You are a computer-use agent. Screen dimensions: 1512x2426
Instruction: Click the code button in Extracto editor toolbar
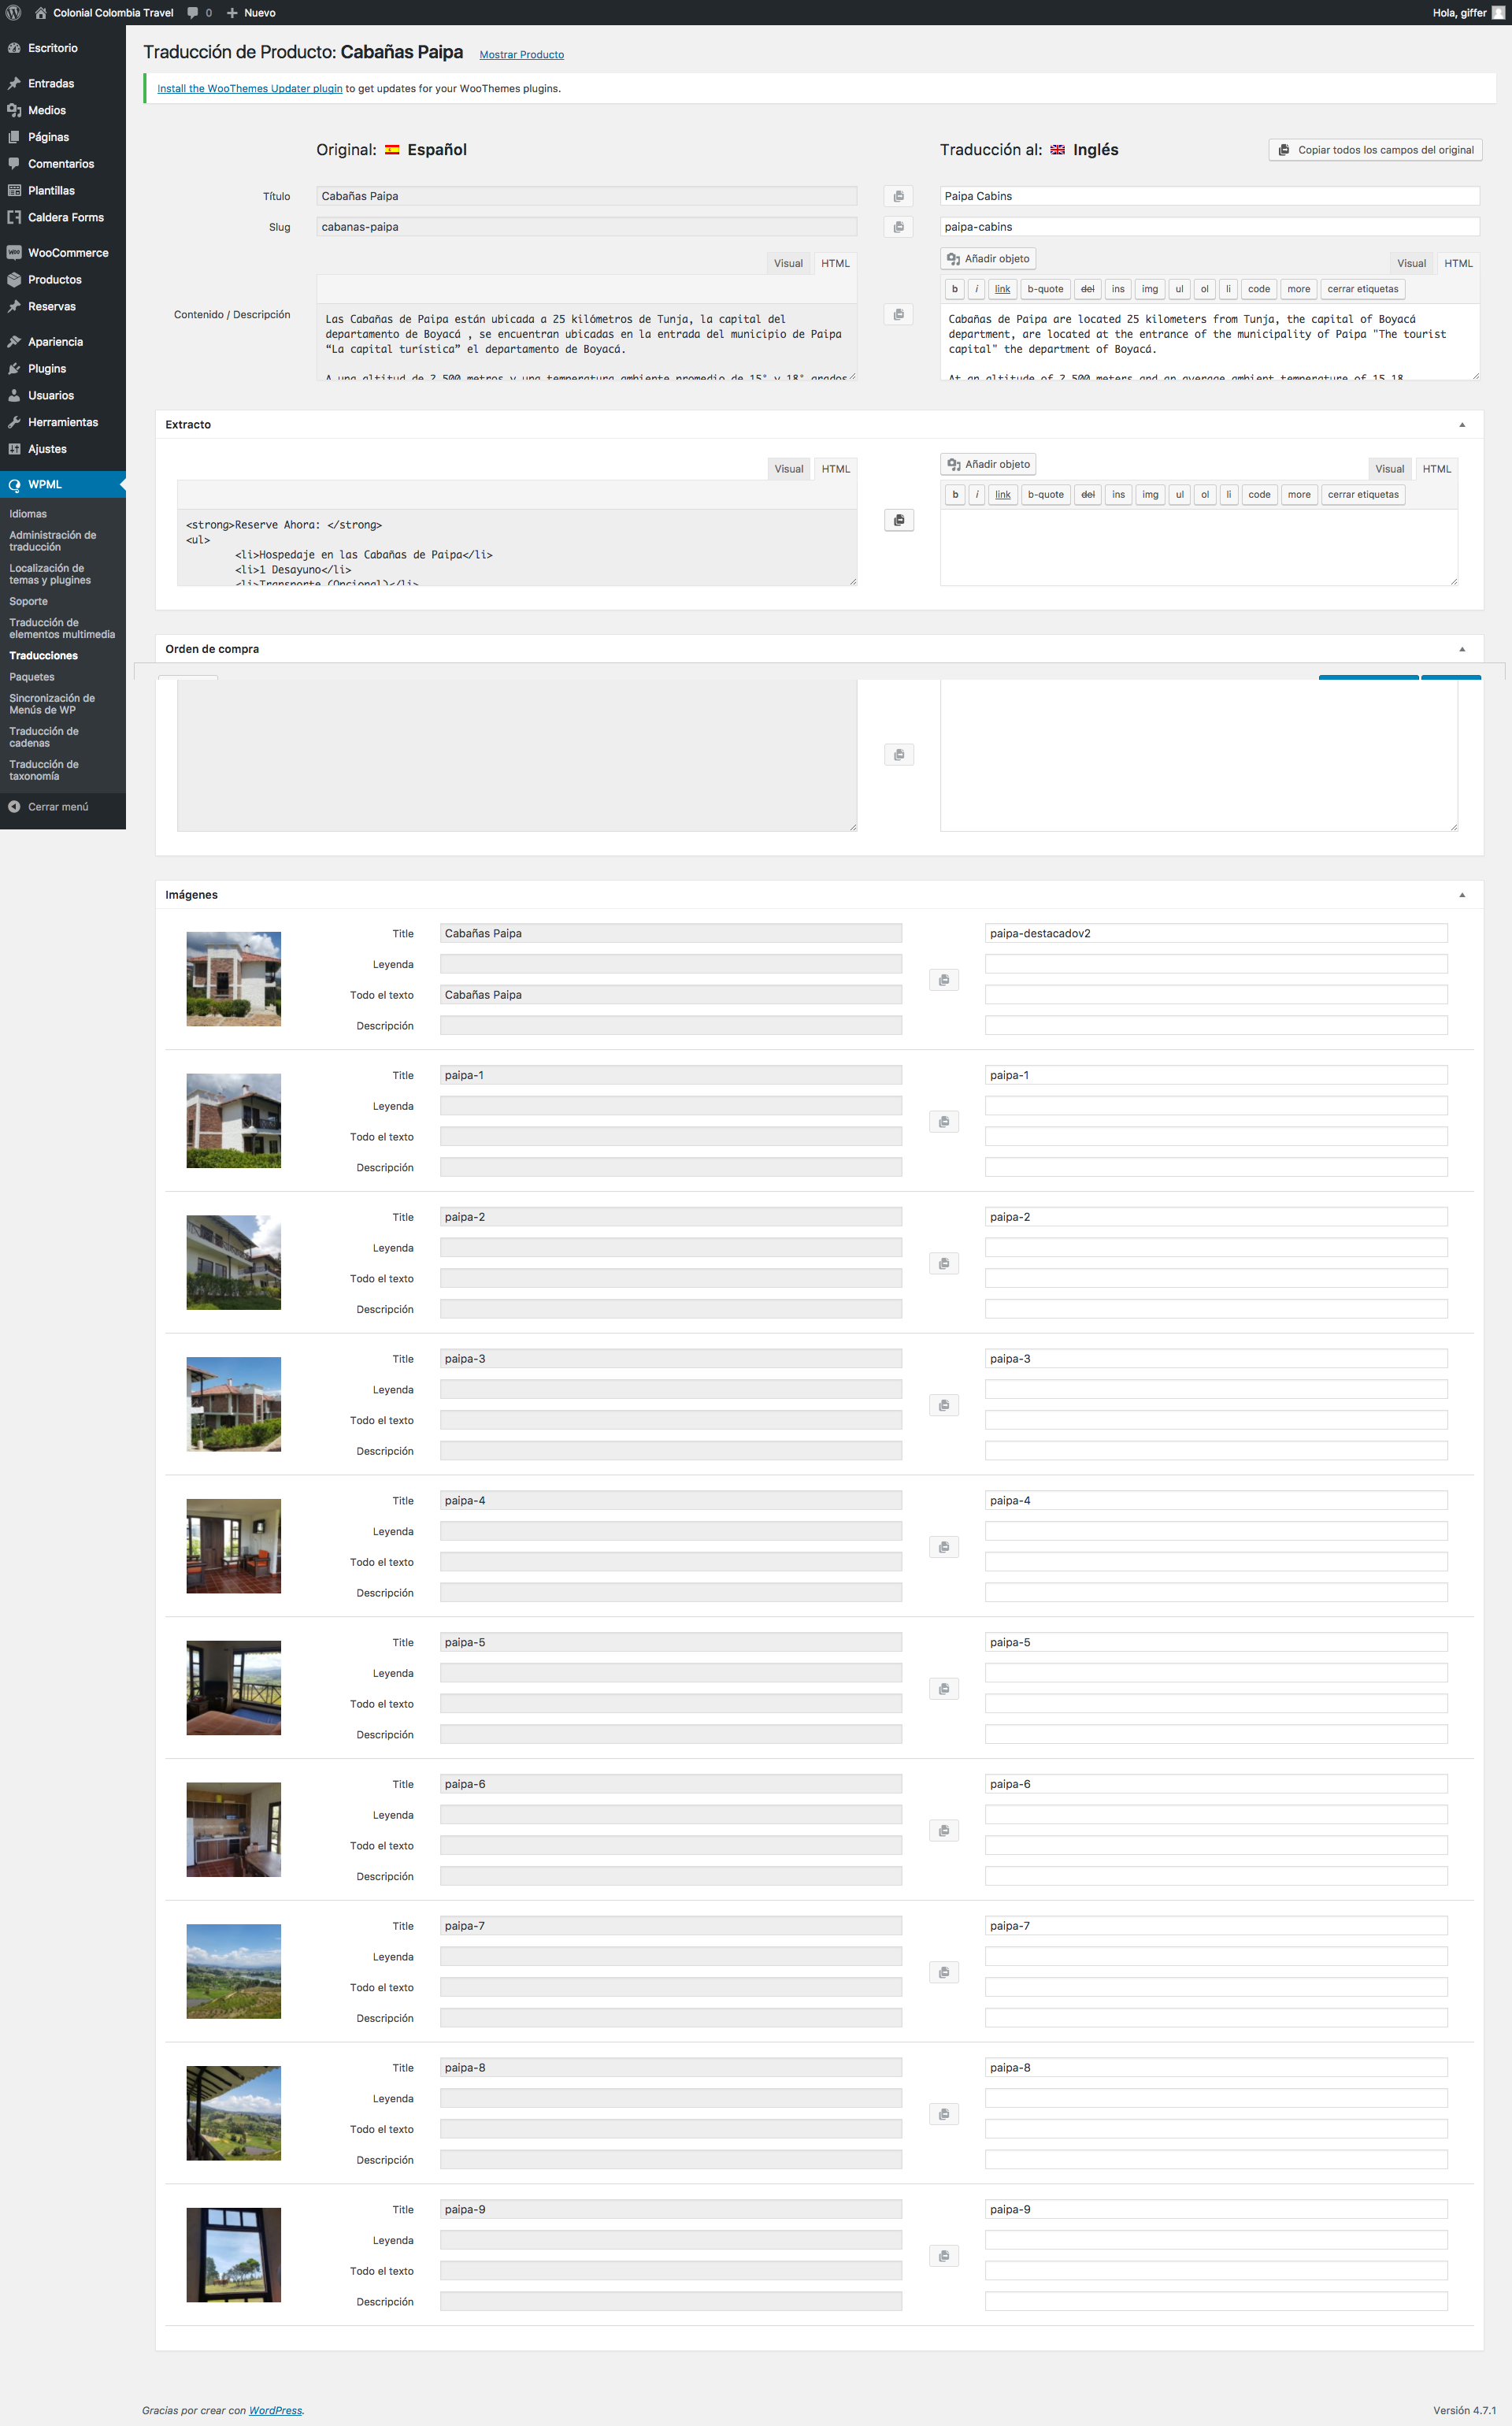click(x=1259, y=495)
